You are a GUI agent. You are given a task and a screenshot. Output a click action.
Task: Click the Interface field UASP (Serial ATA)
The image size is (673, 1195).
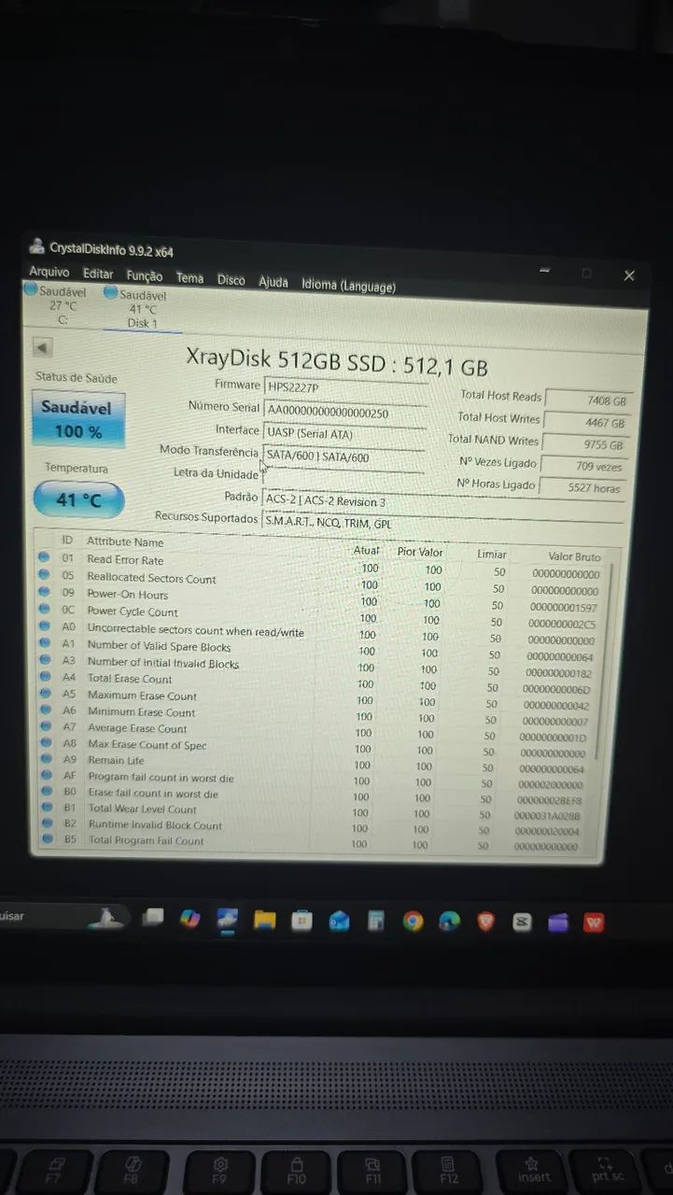pyautogui.click(x=346, y=434)
